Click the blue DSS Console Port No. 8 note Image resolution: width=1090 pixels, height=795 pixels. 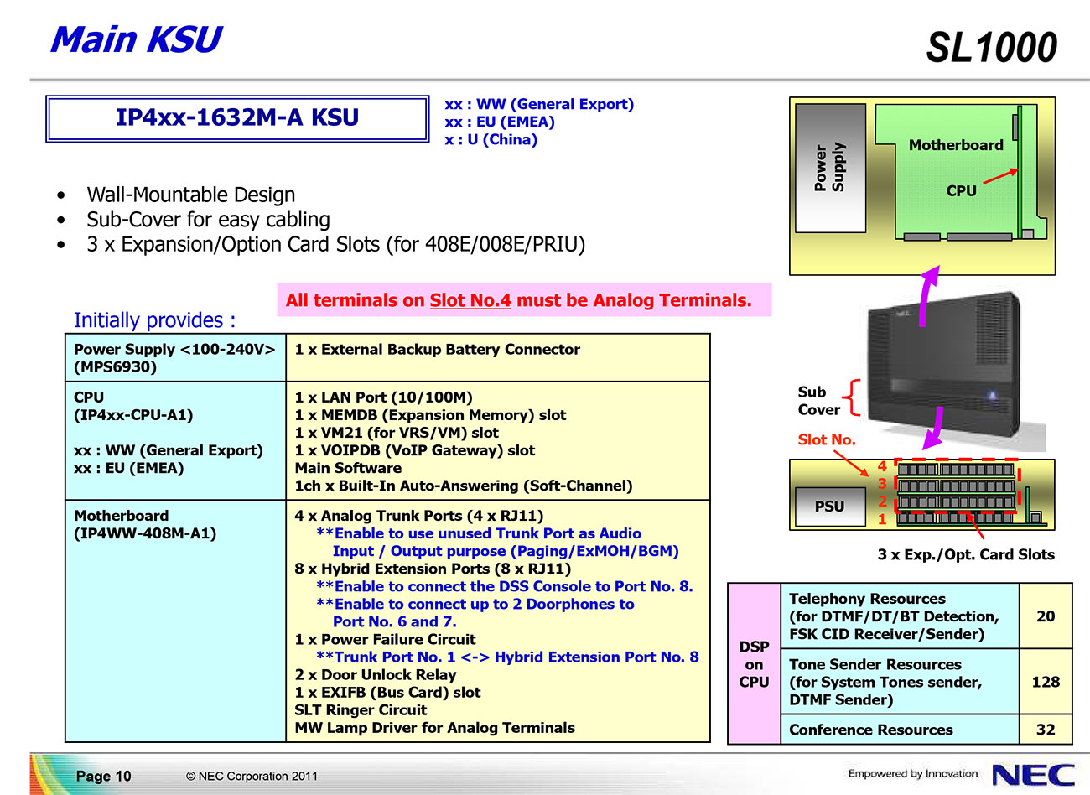(505, 586)
